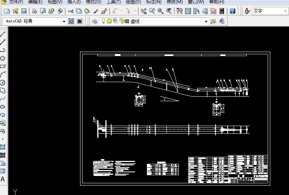Open the 窗口(W) menu
This screenshot has height=195, width=289.
(196, 2)
